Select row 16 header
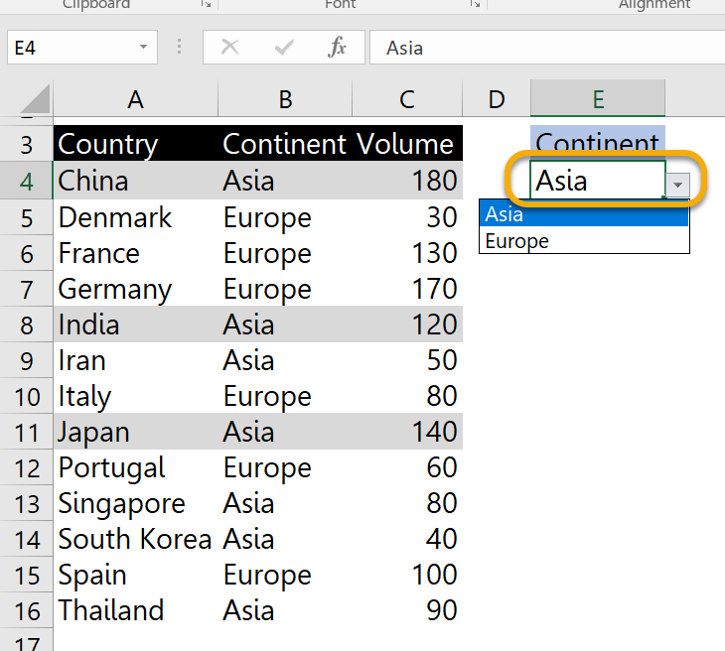725x651 pixels. (27, 610)
